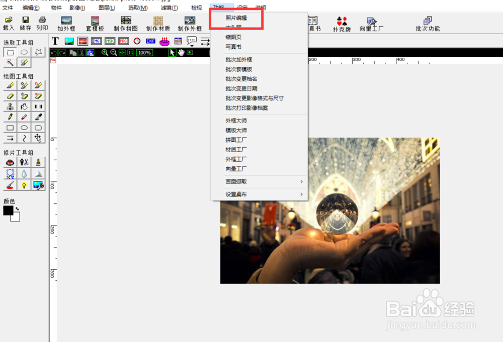Swap foreground and background colors
Image resolution: width=503 pixels, height=342 pixels.
point(17,208)
